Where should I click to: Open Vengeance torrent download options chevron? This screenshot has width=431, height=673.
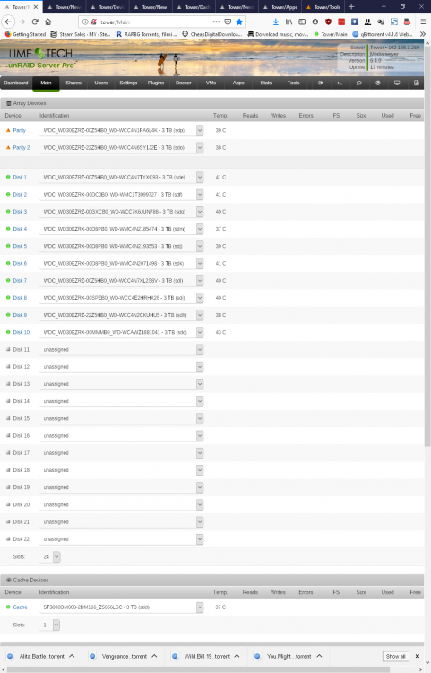[x=154, y=656]
